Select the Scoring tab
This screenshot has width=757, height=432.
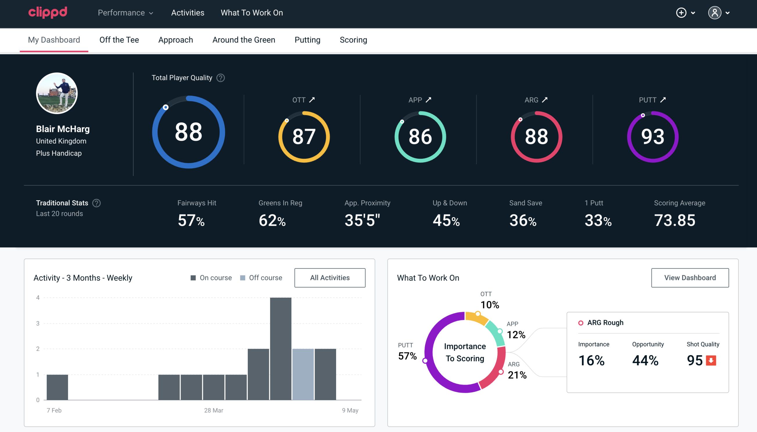(x=354, y=39)
